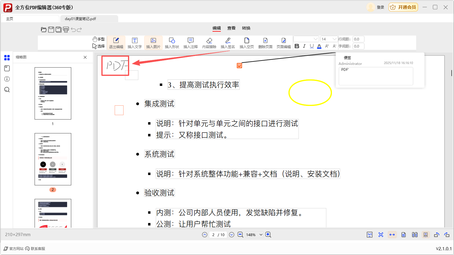Toggle bold text formatting
Image resolution: width=454 pixels, height=255 pixels.
pyautogui.click(x=297, y=46)
